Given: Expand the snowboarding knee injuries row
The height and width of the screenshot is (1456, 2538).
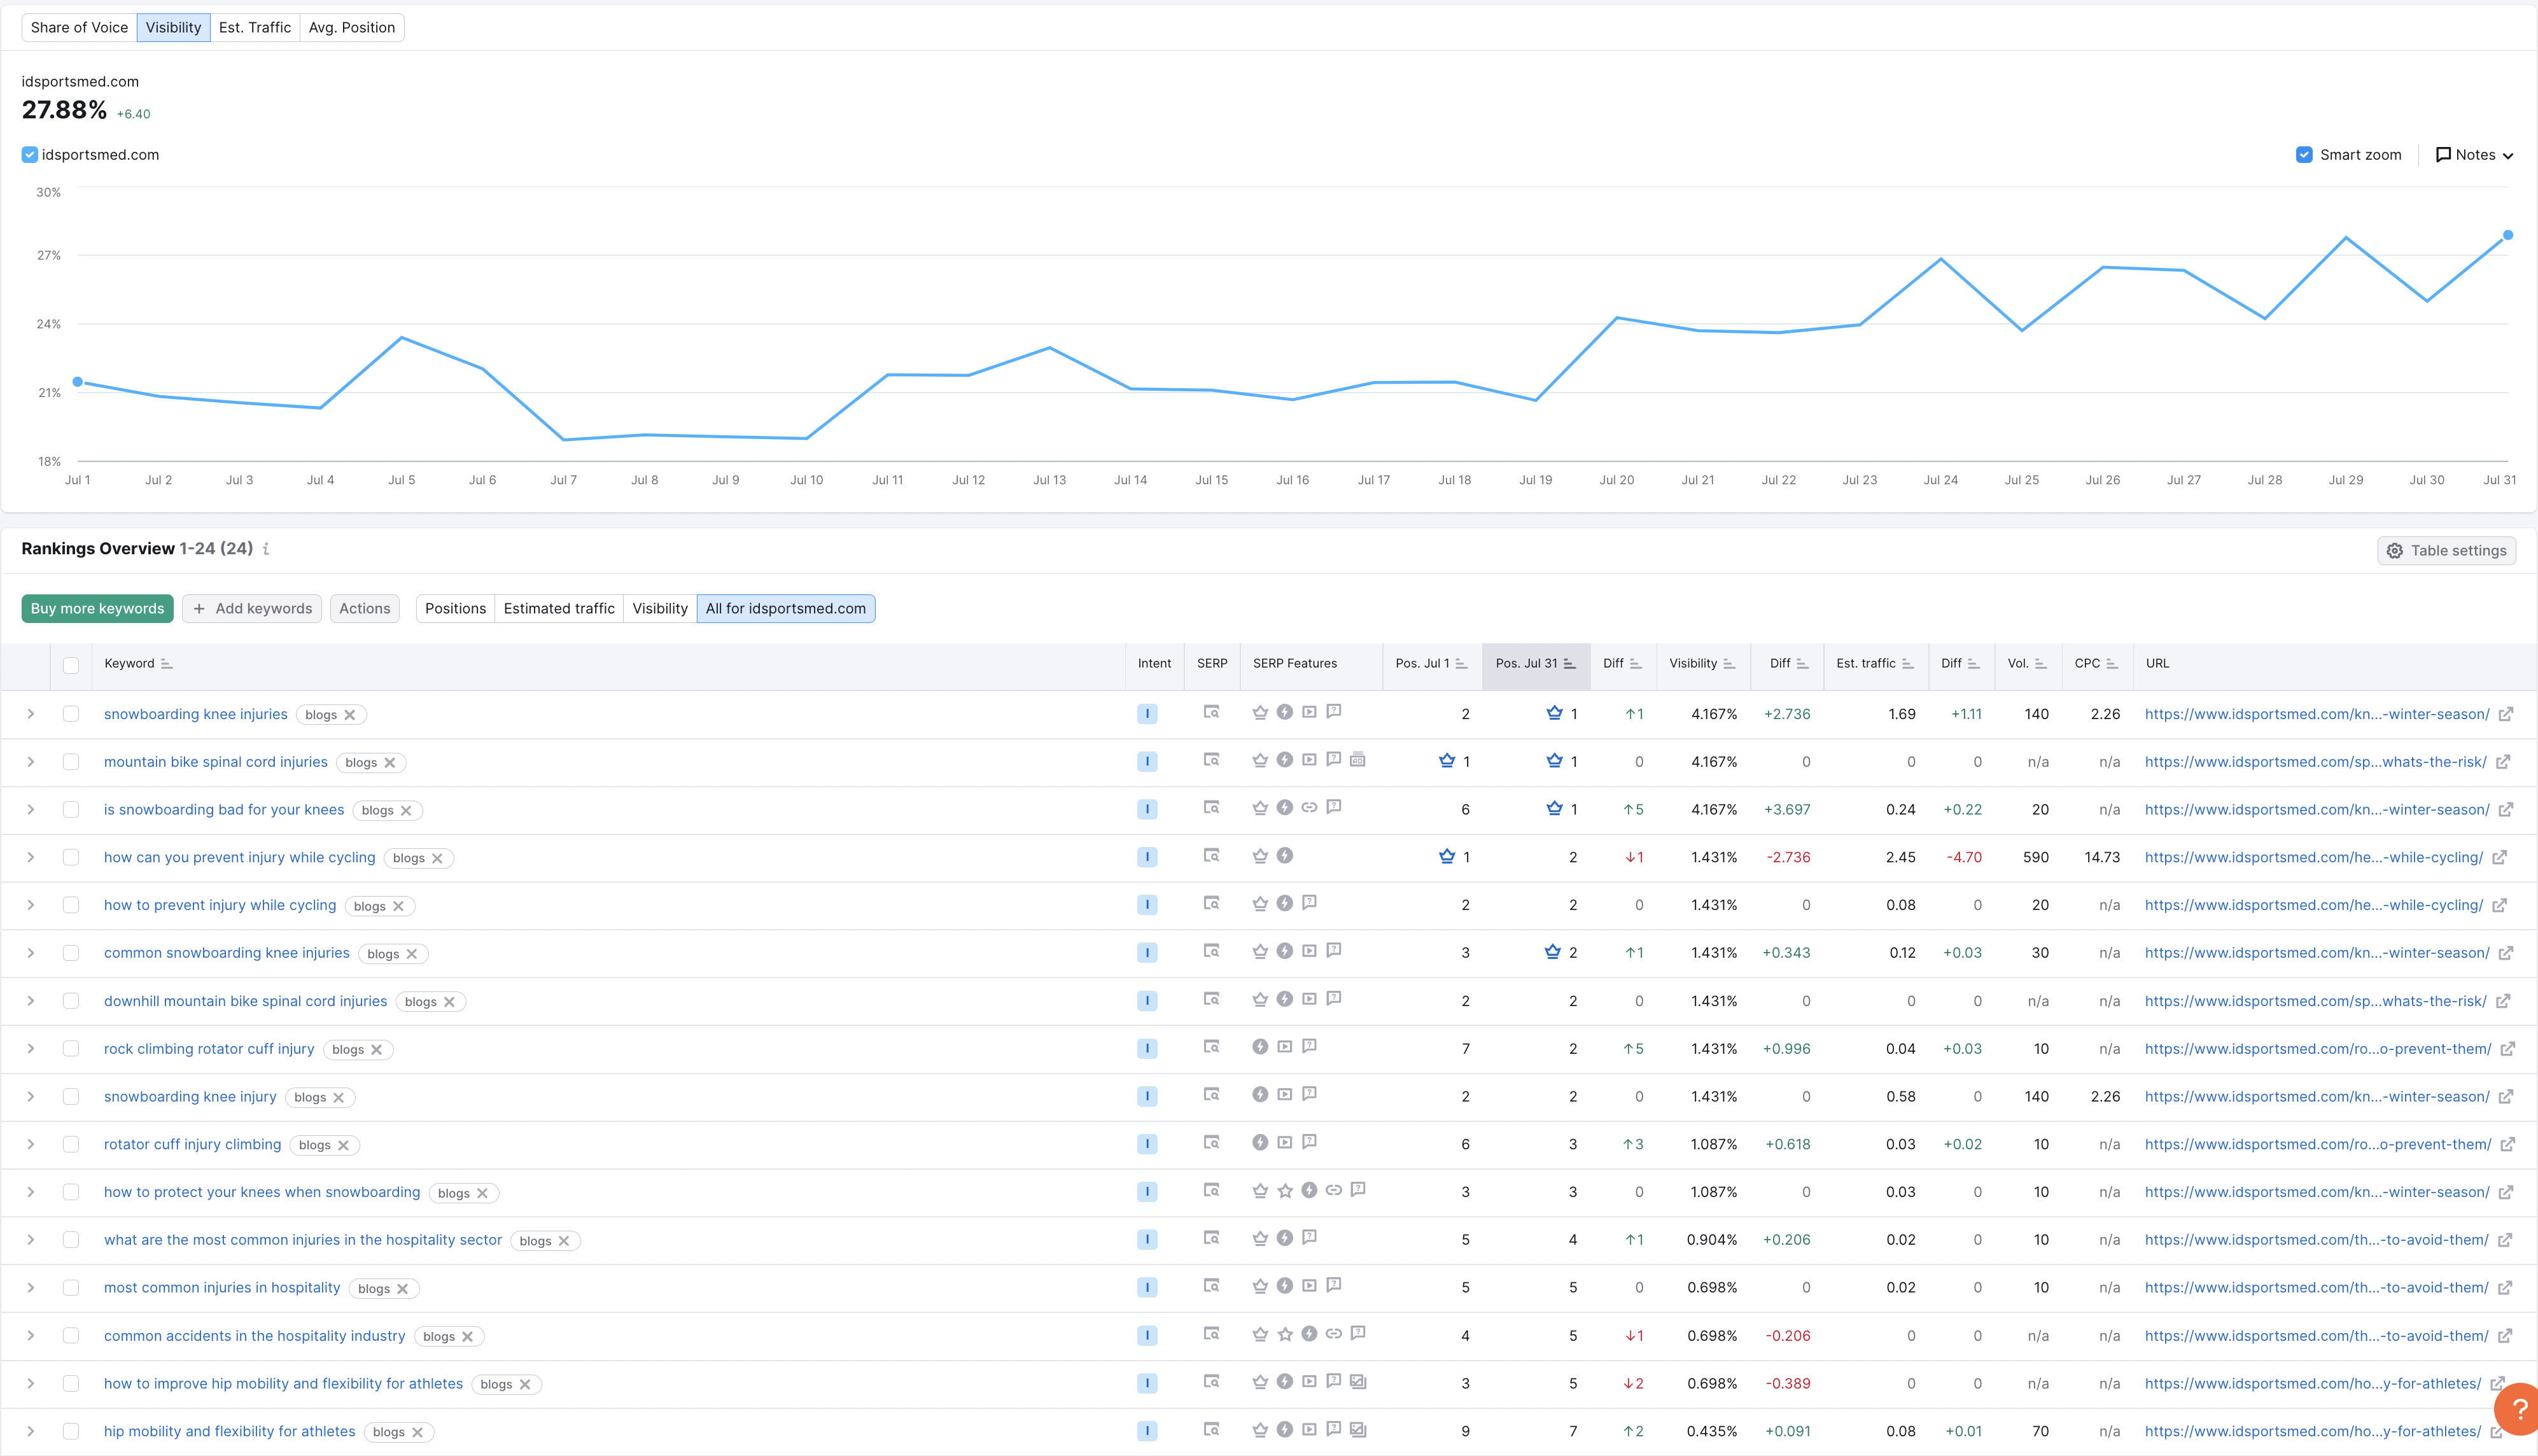Looking at the screenshot, I should pos(31,714).
